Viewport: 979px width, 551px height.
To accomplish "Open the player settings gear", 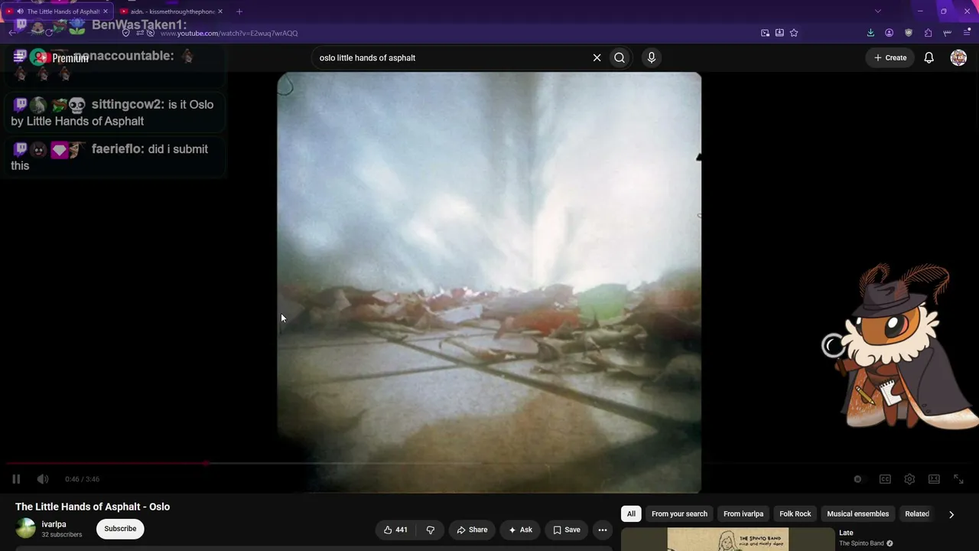I will [x=909, y=479].
